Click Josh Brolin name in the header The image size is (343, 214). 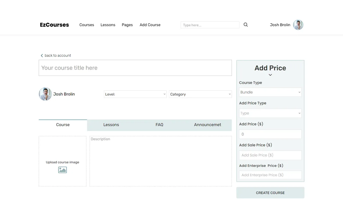click(280, 25)
